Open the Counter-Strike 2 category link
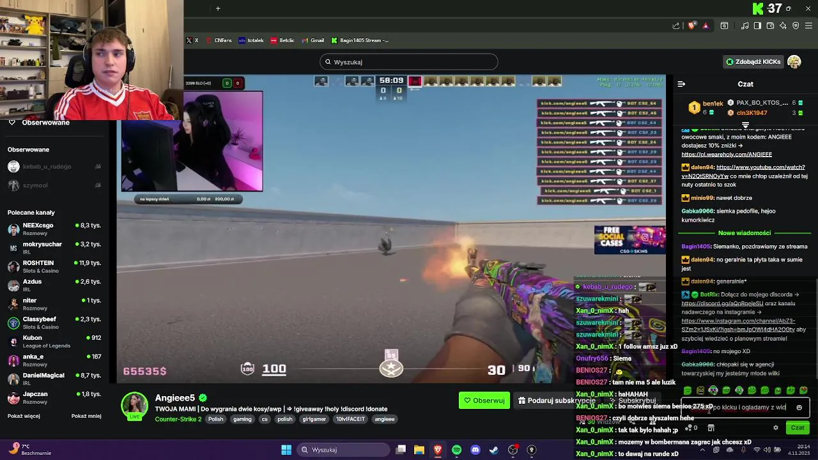Image resolution: width=818 pixels, height=460 pixels. click(x=178, y=419)
